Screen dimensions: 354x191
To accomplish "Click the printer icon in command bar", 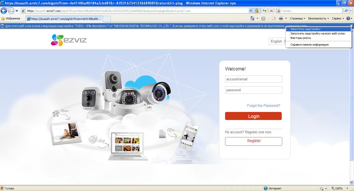I will [281, 18].
